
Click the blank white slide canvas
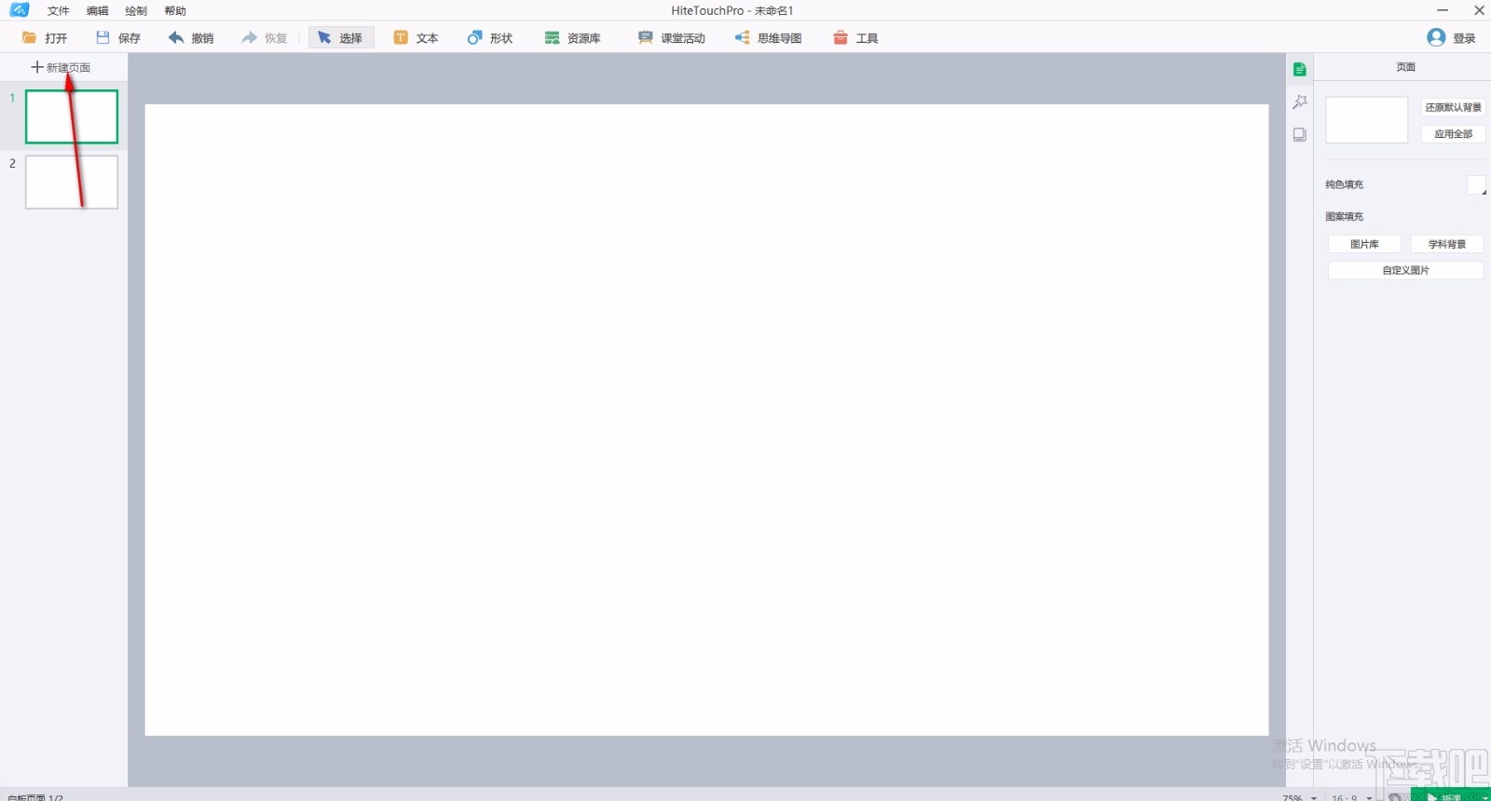[706, 420]
